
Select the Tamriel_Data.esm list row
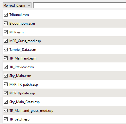coord(64,50)
